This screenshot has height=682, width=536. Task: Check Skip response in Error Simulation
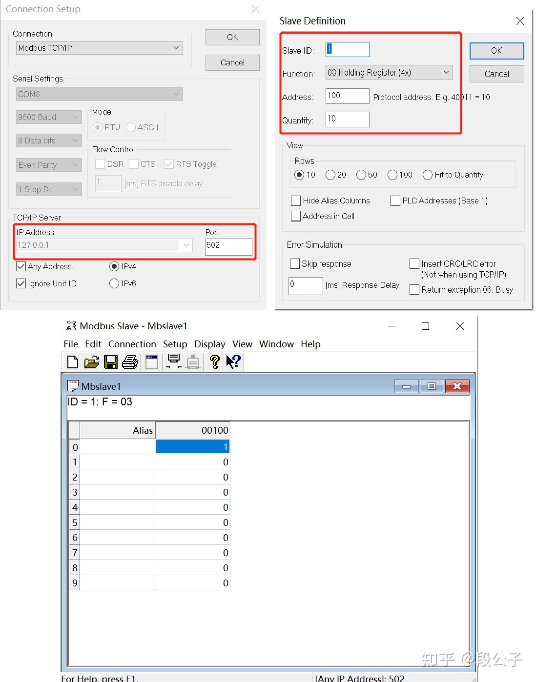point(295,263)
